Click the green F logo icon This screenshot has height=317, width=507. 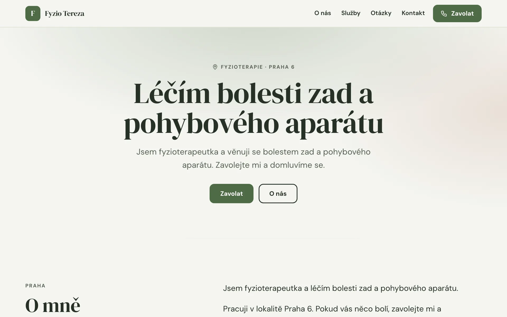point(33,13)
